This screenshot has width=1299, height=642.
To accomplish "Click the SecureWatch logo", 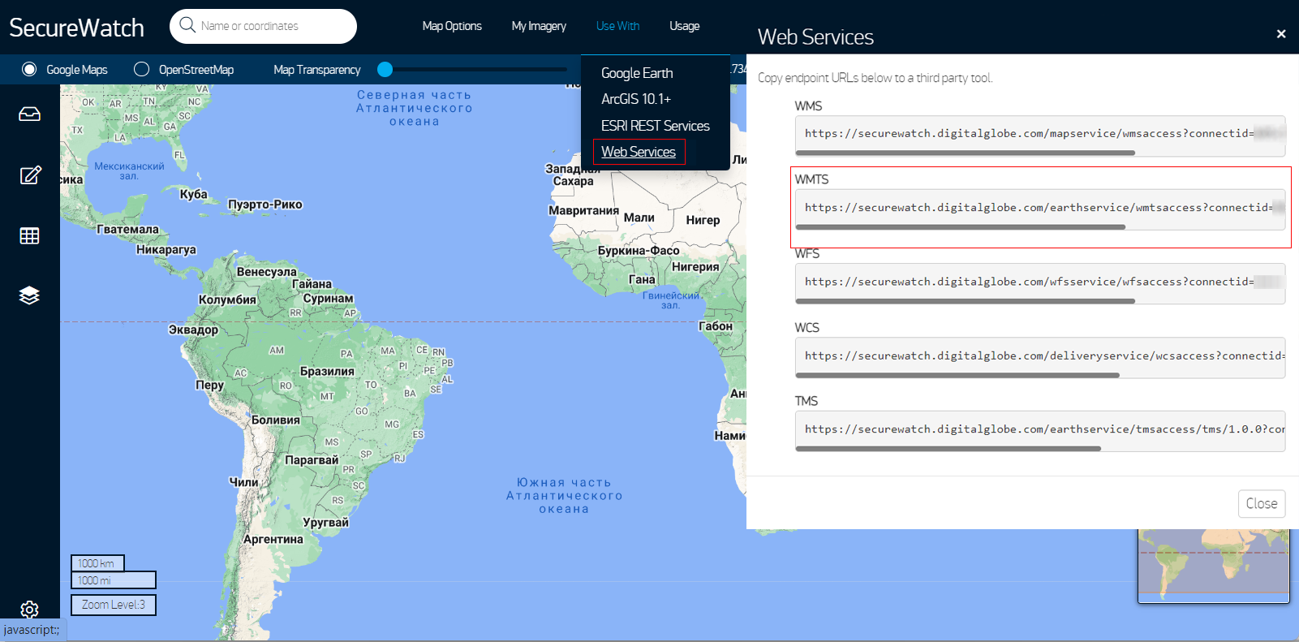I will click(x=76, y=28).
